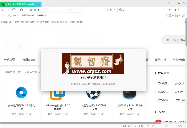Open the 360 search engine selector
This screenshot has height=128, width=187.
click(121, 10)
